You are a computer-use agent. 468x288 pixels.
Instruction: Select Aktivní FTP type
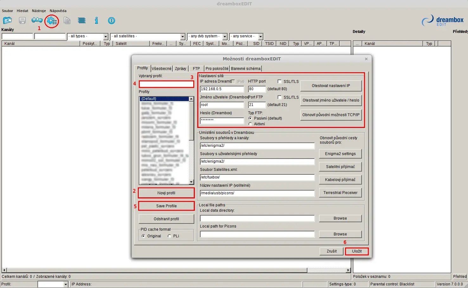[x=250, y=124]
